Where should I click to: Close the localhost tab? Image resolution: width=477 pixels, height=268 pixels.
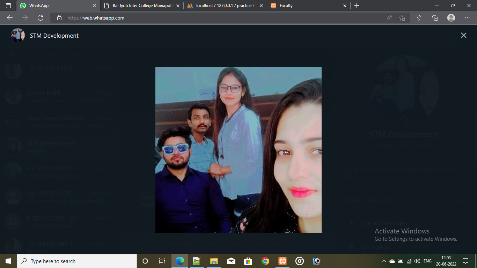261,6
